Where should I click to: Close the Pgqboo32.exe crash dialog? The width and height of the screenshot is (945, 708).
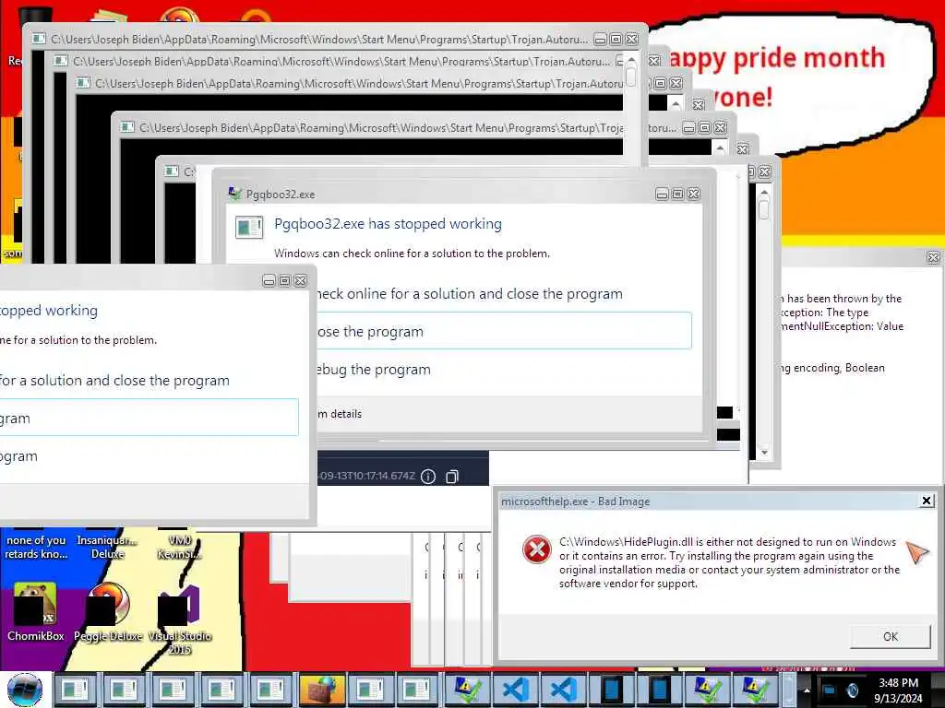pos(694,194)
